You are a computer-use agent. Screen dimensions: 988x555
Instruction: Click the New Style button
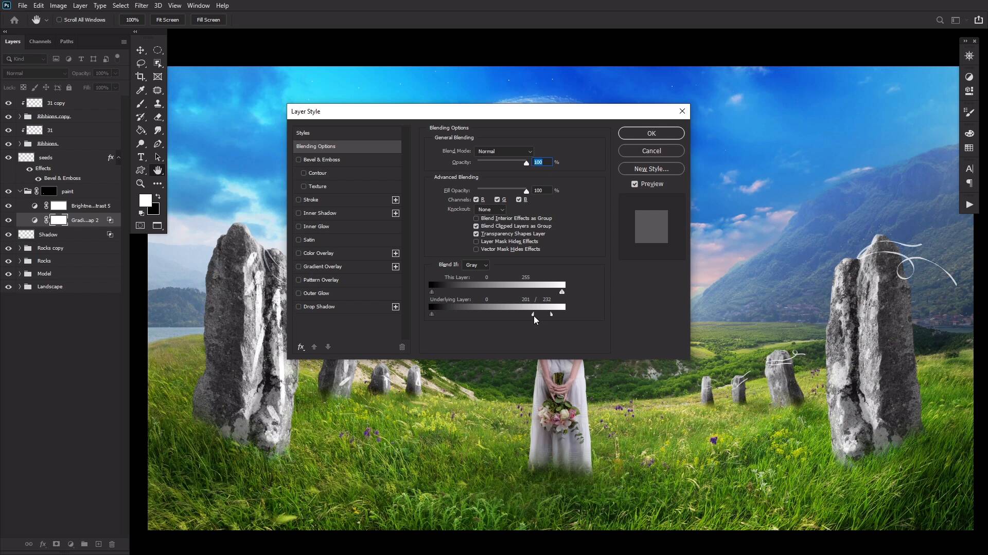click(x=651, y=169)
